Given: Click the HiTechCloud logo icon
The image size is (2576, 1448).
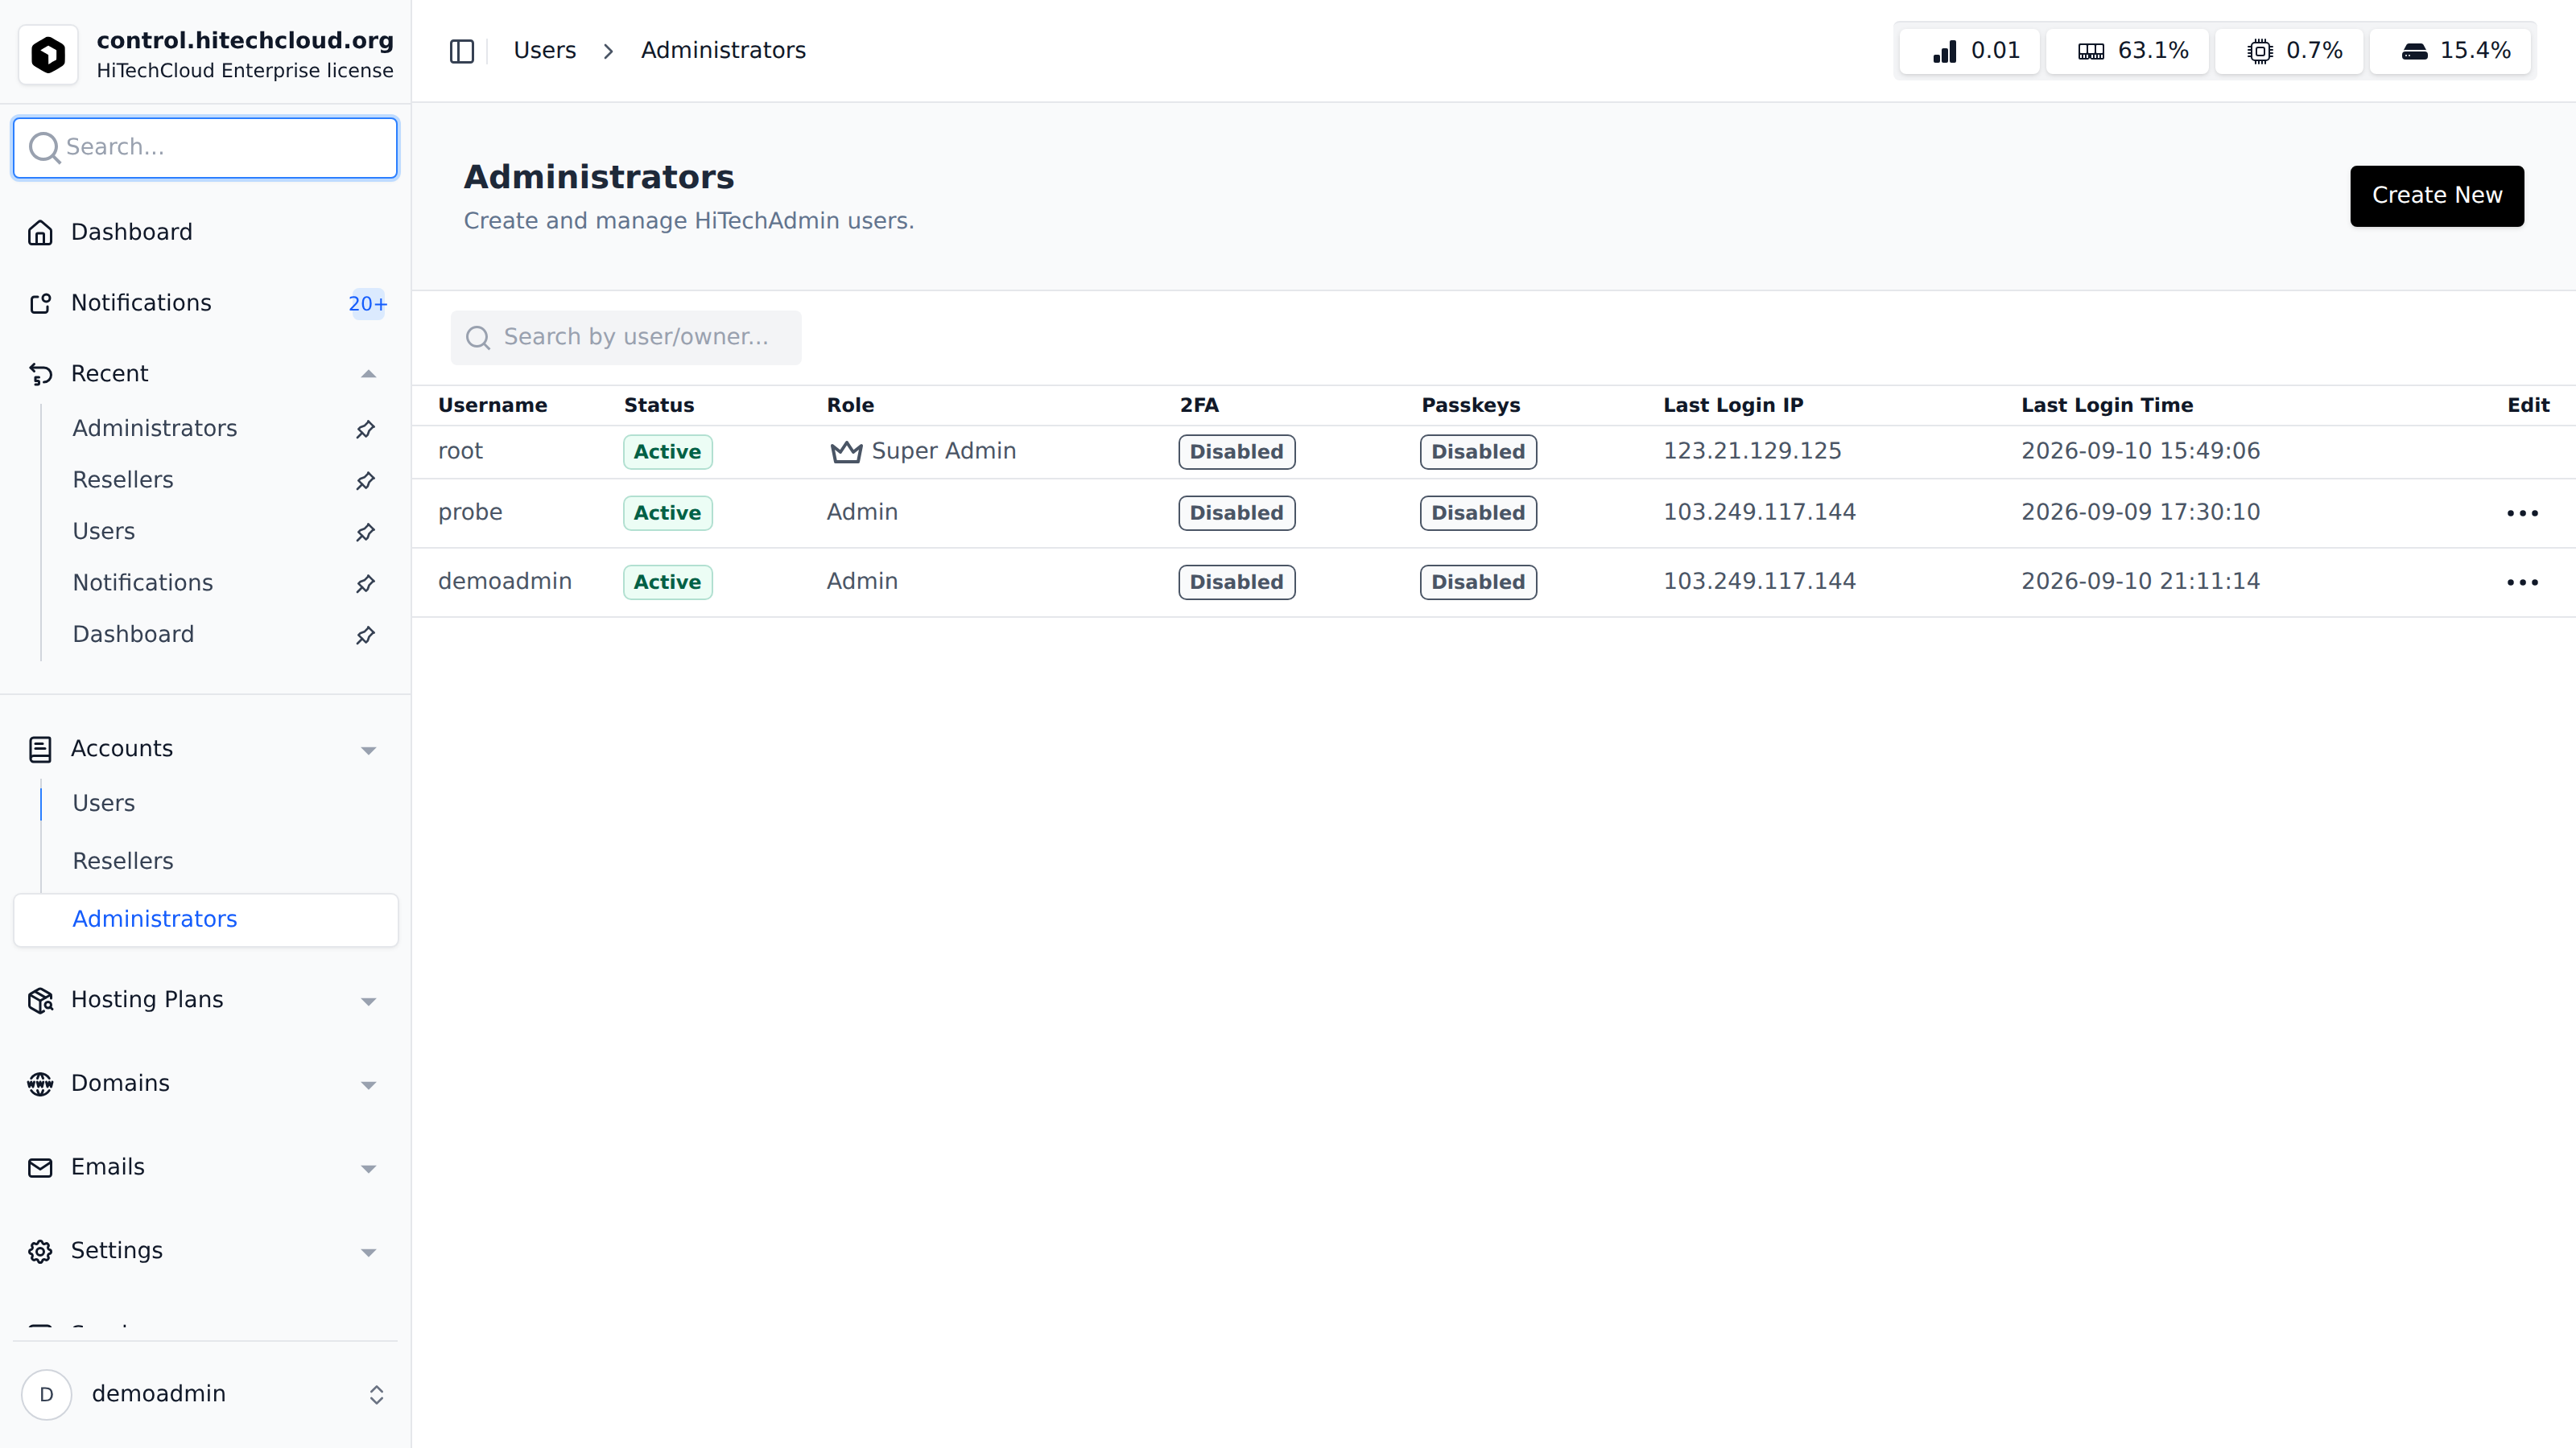Looking at the screenshot, I should [48, 54].
